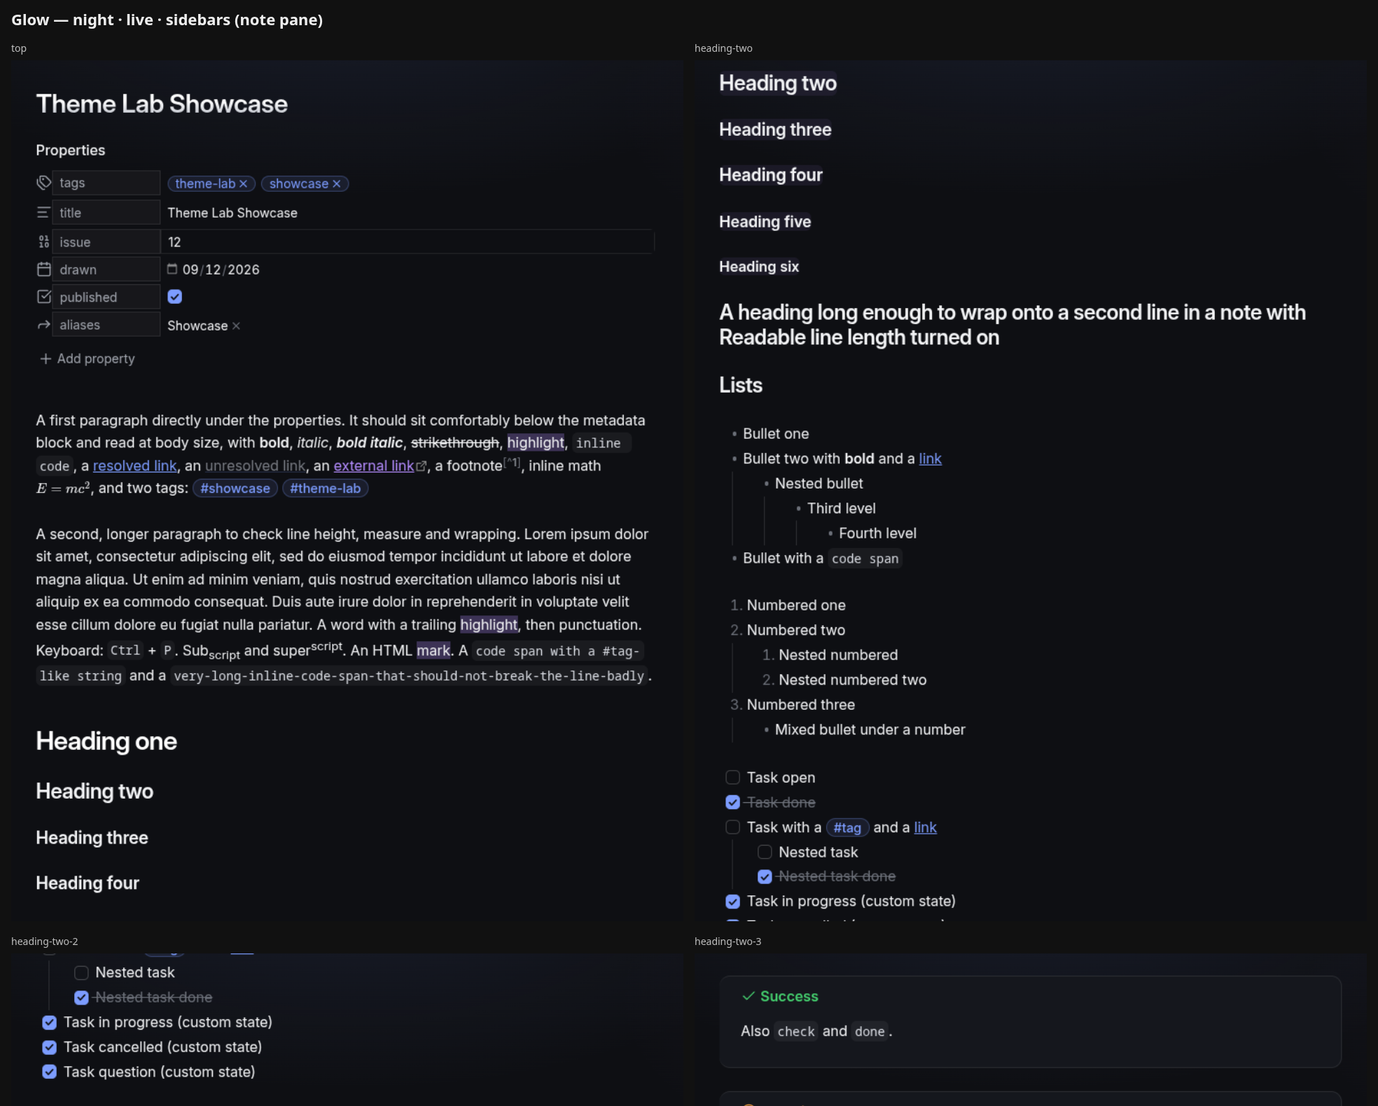Uncheck Nested task done in heading-two-2 pane

coord(82,997)
